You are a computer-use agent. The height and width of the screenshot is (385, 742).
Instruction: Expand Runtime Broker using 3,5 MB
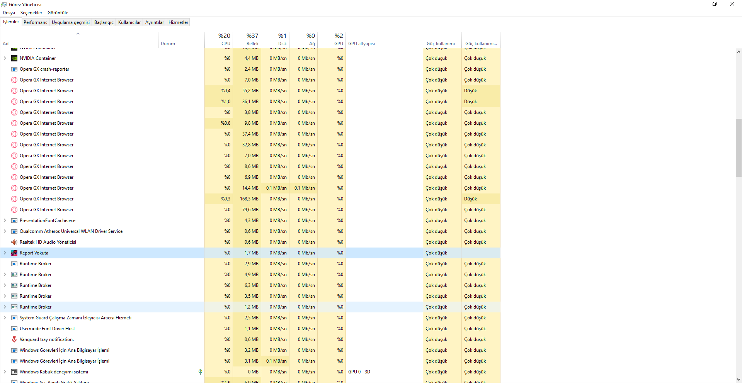click(5, 296)
